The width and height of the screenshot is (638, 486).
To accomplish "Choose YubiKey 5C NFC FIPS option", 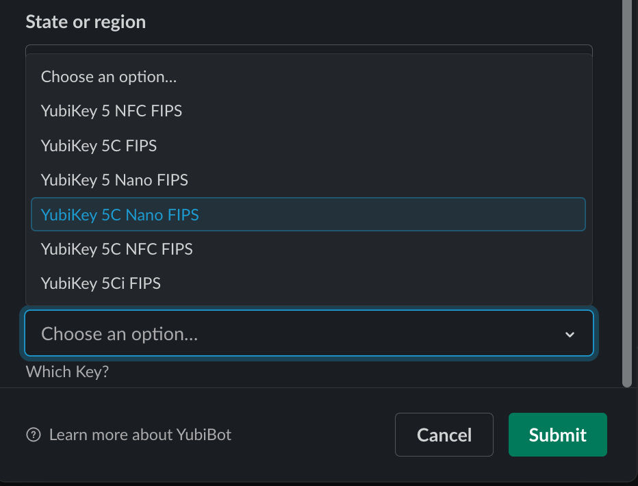I will tap(117, 249).
